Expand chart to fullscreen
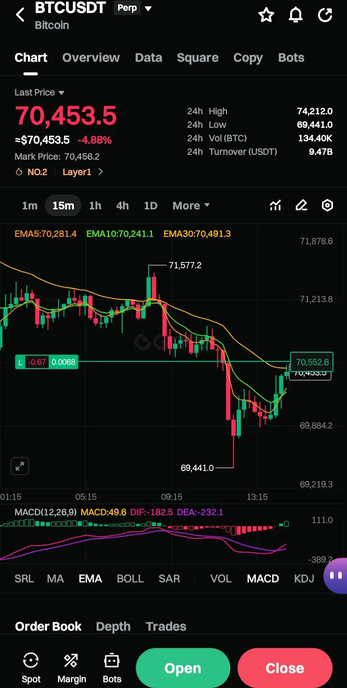Screen dimensions: 347x688 tap(20, 466)
